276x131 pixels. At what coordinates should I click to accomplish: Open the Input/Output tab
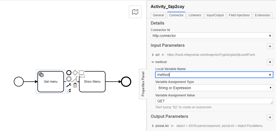coord(215,15)
